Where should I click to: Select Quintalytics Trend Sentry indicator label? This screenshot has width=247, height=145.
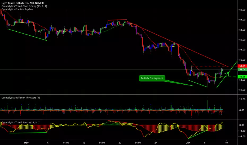(21, 122)
